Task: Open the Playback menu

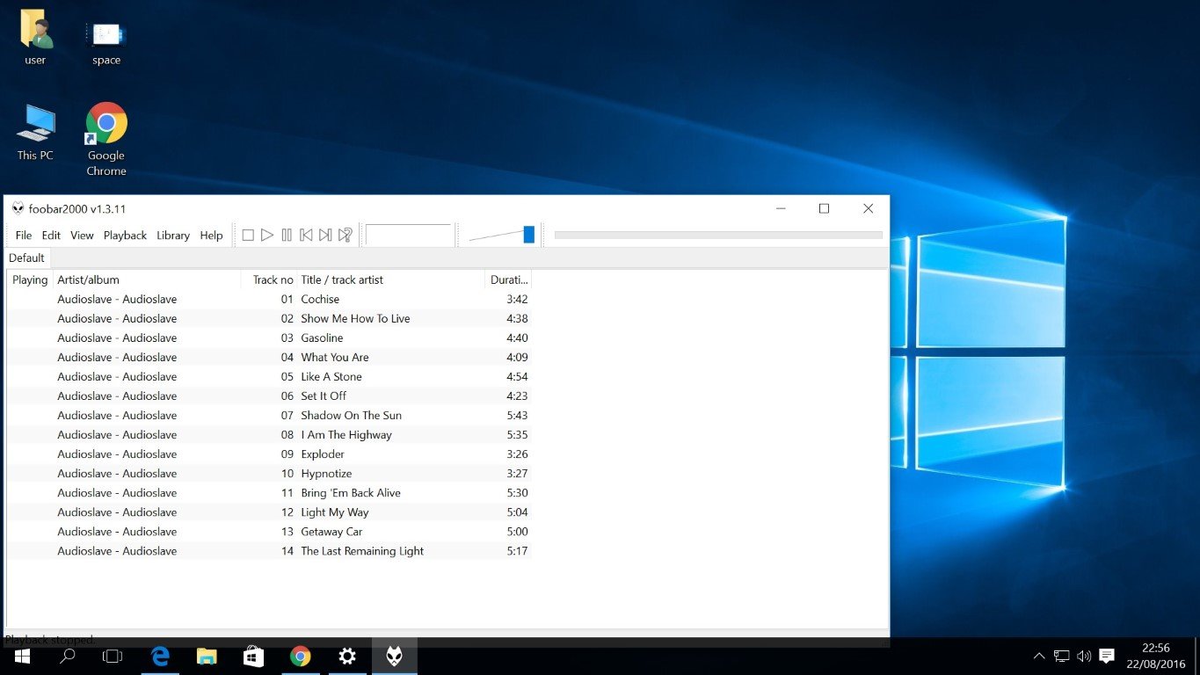Action: 125,236
